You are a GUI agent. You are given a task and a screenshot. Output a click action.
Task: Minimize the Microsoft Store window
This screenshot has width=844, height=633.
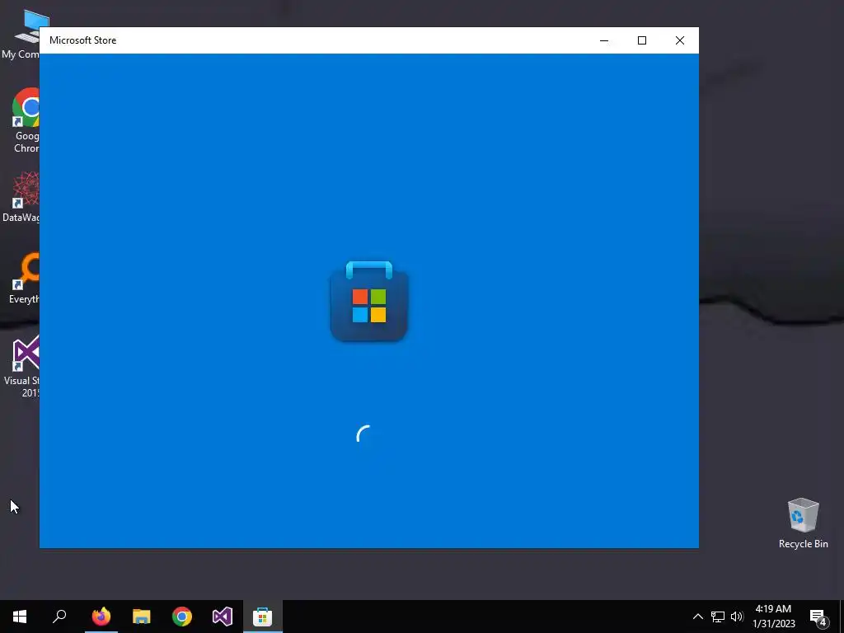tap(604, 40)
